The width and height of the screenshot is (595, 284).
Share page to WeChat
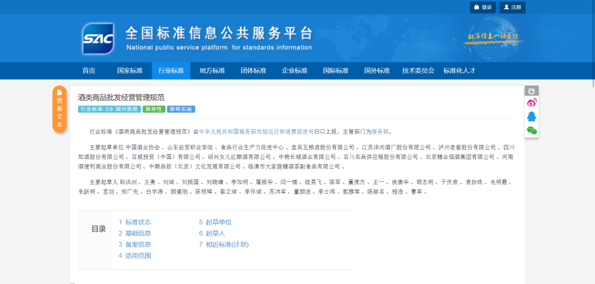532,131
